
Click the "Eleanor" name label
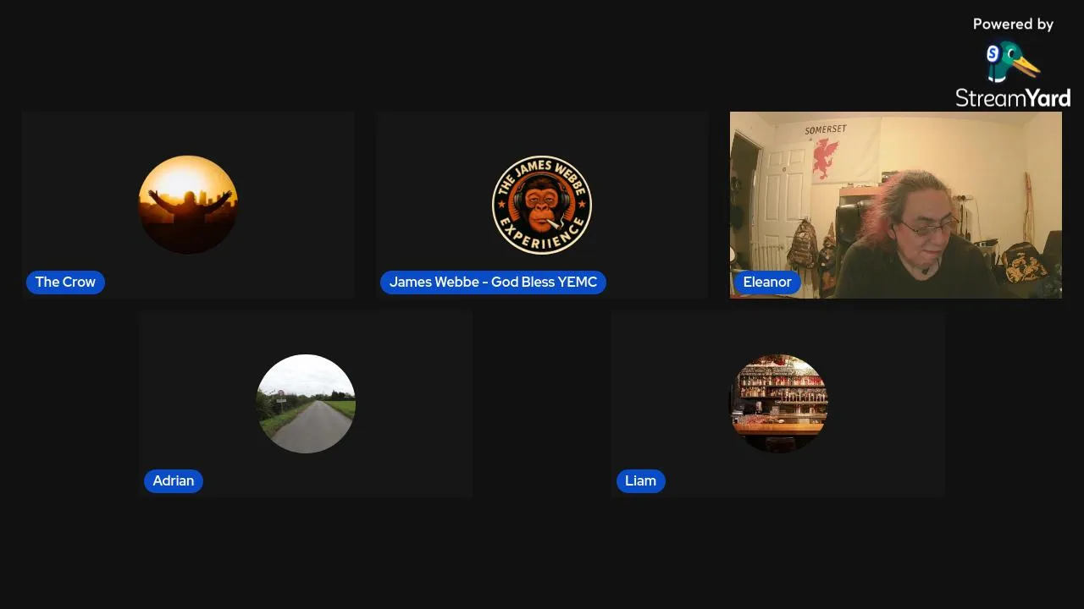pos(767,282)
